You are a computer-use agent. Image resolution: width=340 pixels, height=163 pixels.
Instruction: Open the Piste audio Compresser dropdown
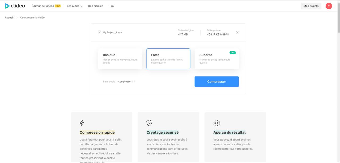pos(126,81)
